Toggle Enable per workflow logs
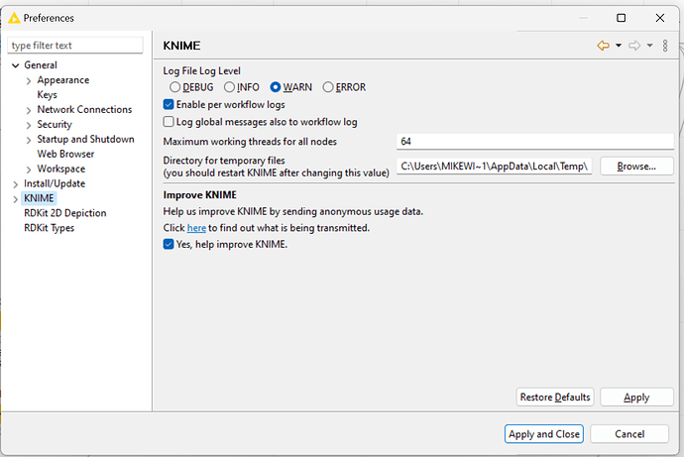The image size is (684, 457). click(x=169, y=105)
